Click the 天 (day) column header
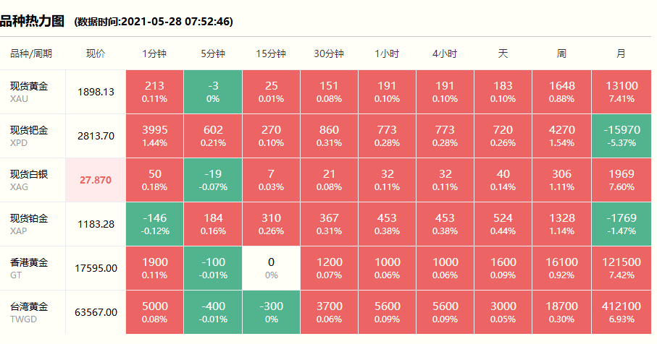This screenshot has height=344, width=657. [x=503, y=54]
